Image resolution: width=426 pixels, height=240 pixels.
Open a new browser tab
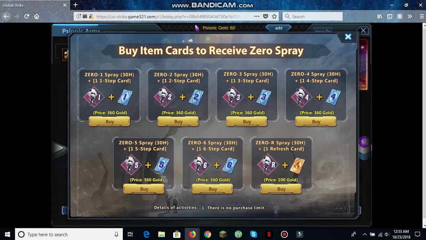tap(75, 5)
